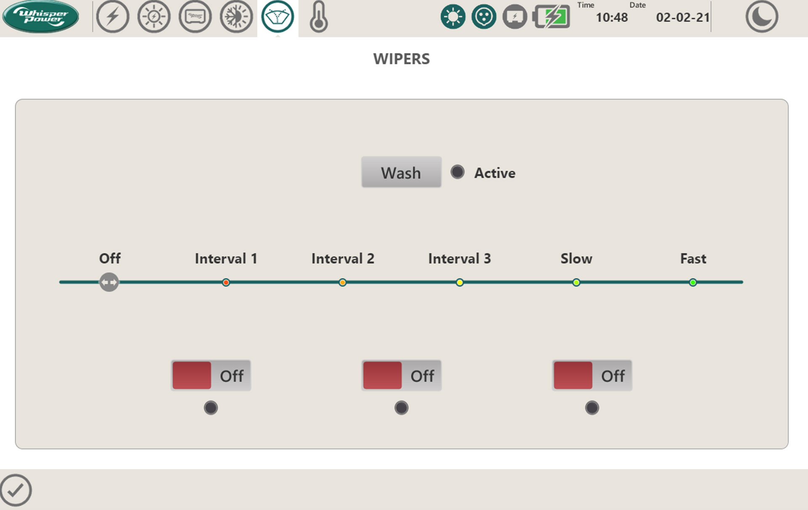Open the thermometer temperature page
This screenshot has height=510, width=808.
[x=319, y=17]
